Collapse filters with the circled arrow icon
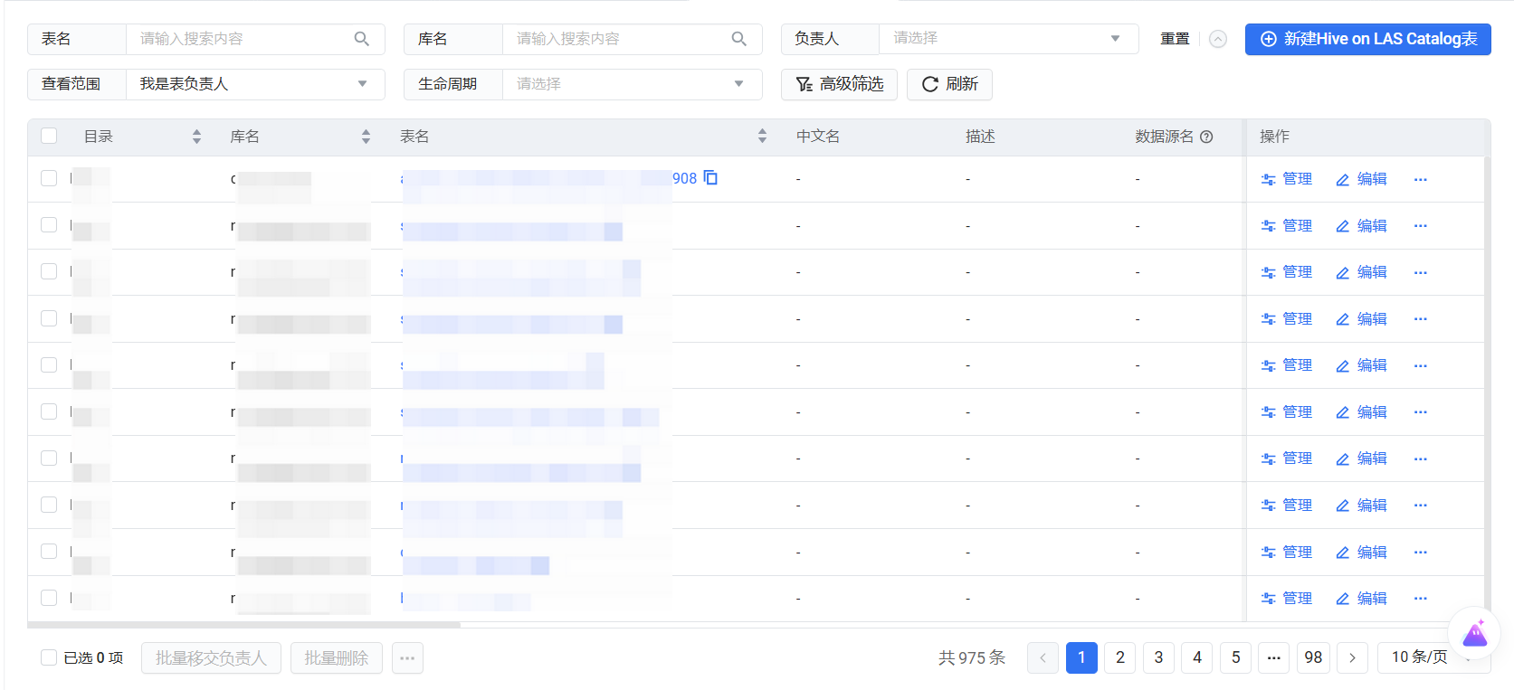Screen dimensions: 1514x690 [x=1218, y=39]
